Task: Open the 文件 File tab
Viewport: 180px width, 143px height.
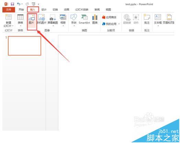Action: coord(9,10)
